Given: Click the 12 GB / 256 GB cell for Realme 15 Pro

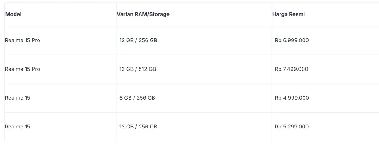Looking at the screenshot, I should click(x=138, y=41).
